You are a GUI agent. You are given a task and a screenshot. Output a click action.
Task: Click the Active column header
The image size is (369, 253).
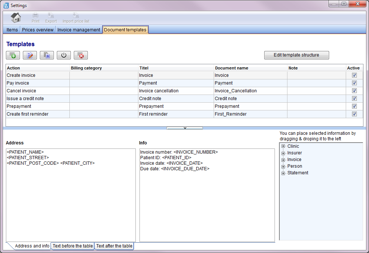coord(354,68)
